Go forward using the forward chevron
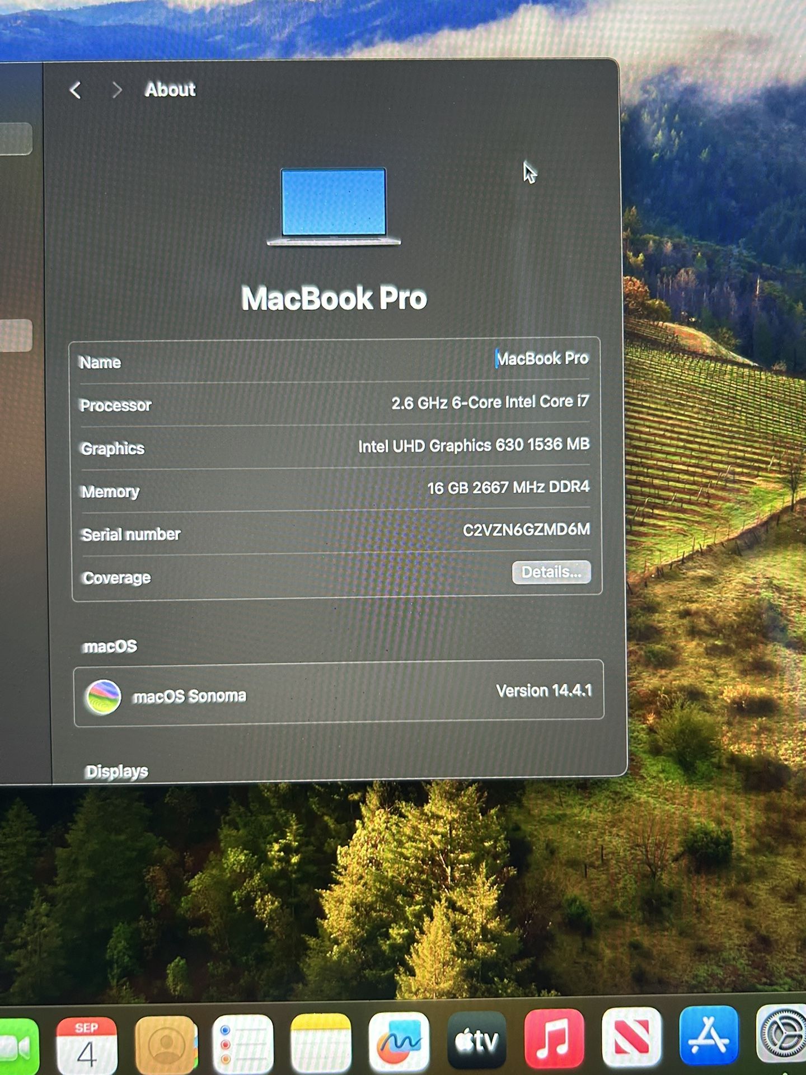 tap(116, 90)
